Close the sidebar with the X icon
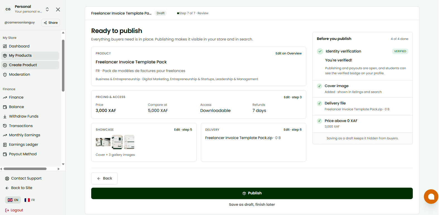This screenshot has height=215, width=439. coord(58,9)
